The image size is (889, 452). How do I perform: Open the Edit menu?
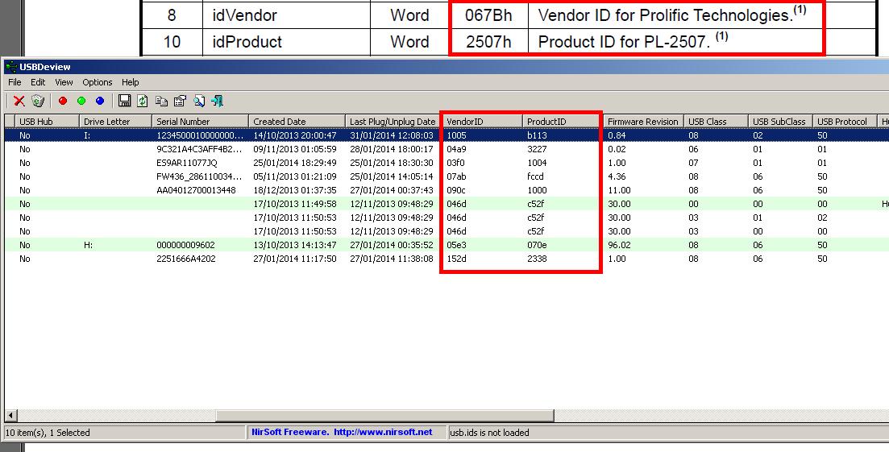pos(38,82)
